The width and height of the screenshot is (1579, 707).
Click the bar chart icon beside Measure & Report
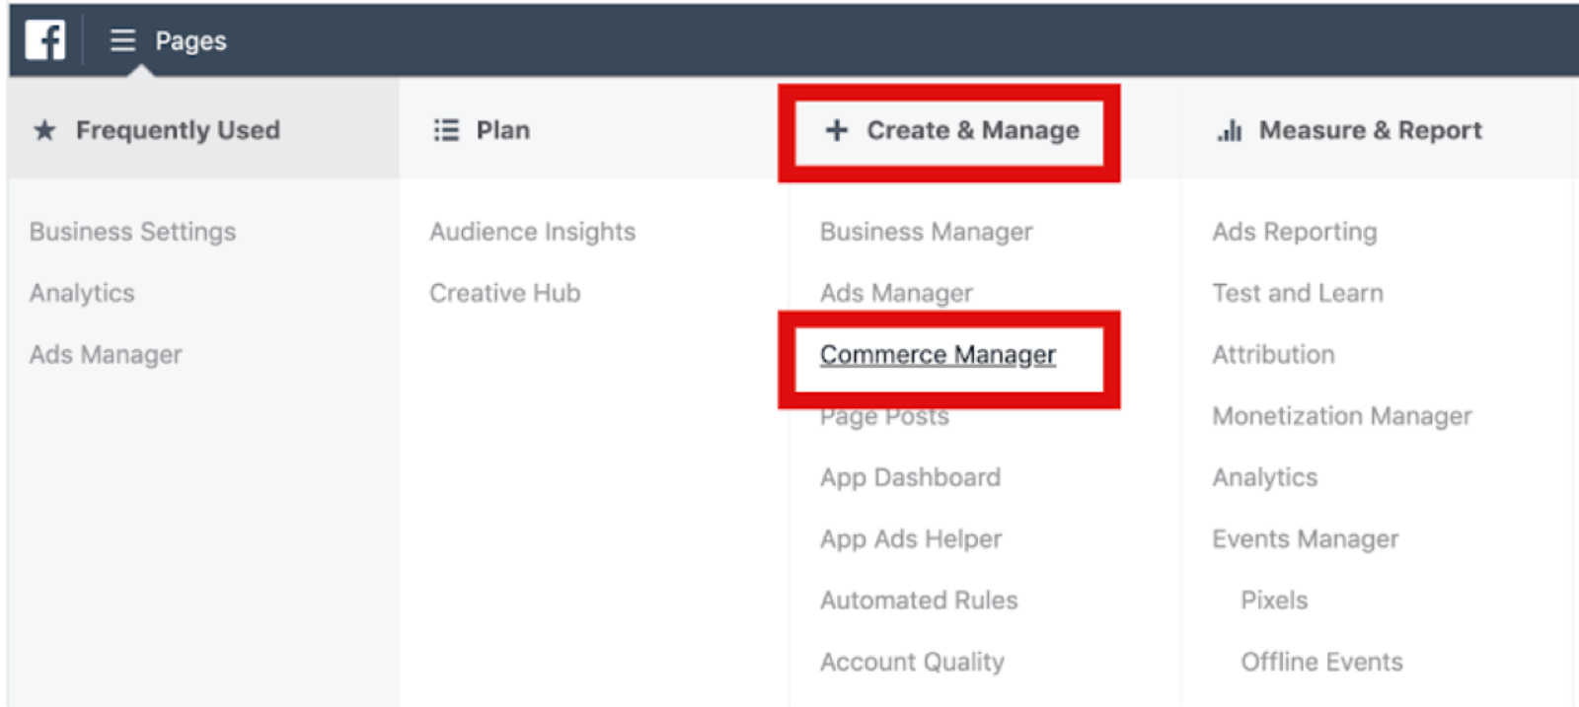click(x=1230, y=130)
